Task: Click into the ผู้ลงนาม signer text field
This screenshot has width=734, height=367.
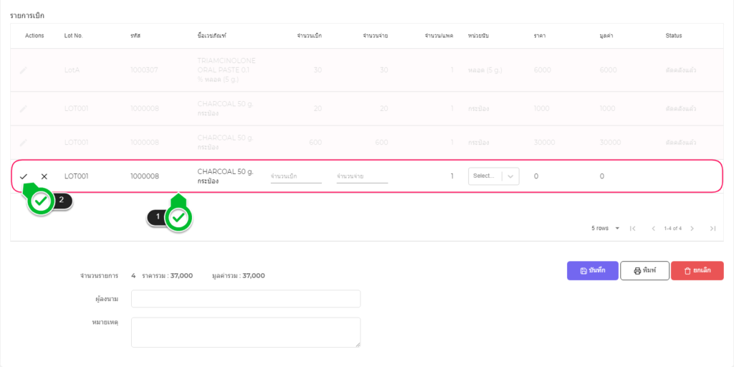Action: (x=246, y=299)
